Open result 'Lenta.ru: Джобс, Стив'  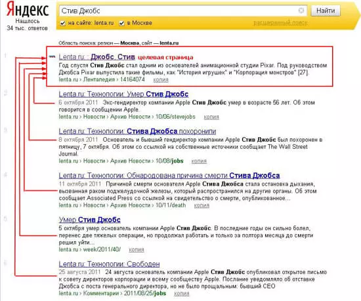pyautogui.click(x=96, y=57)
